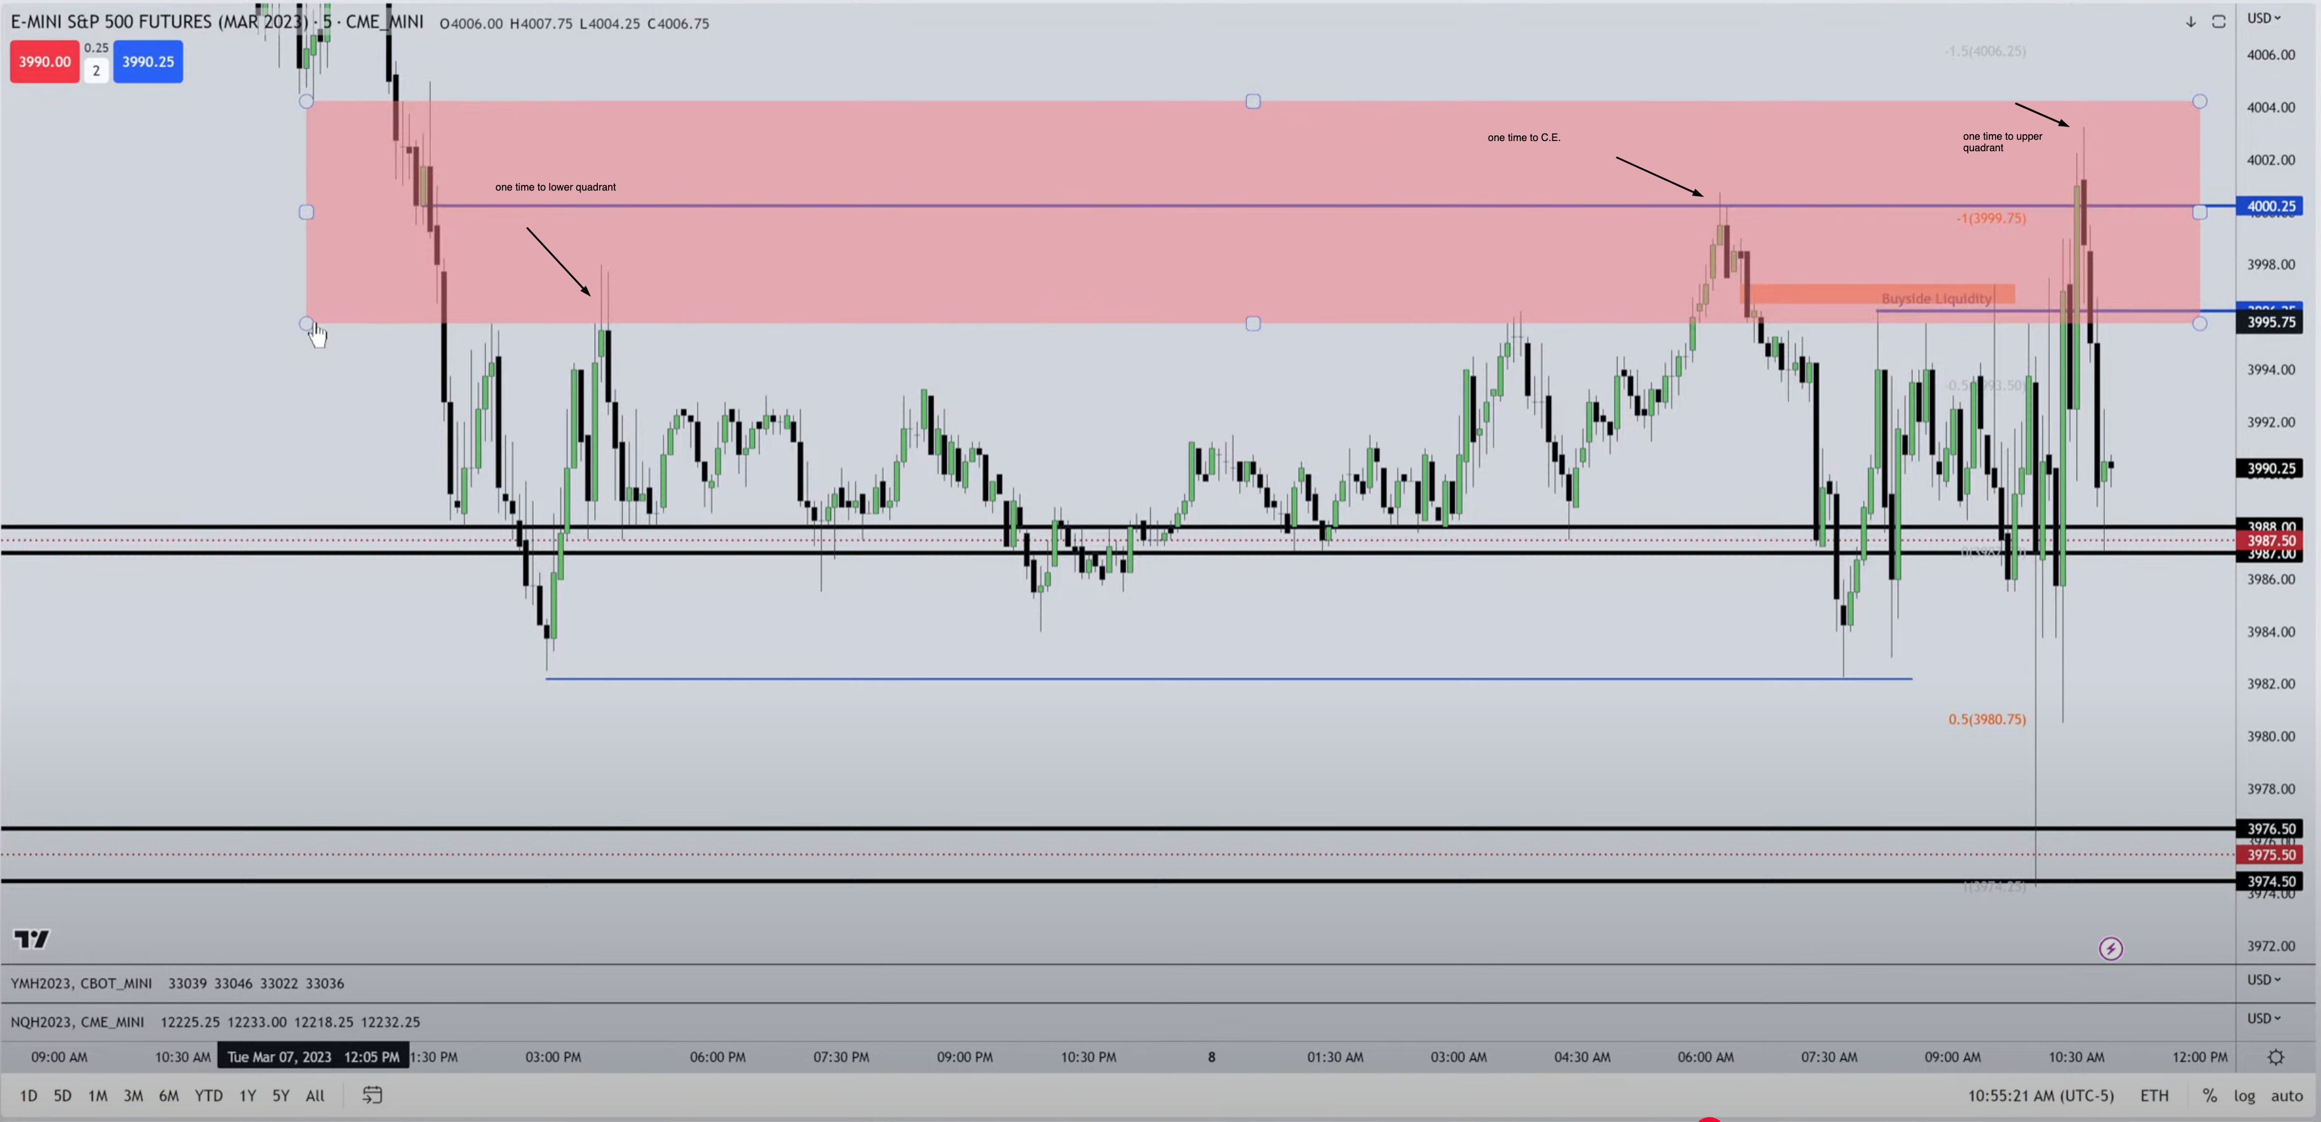Click the "Buyside Liquidity" label
This screenshot has width=2321, height=1122.
tap(1936, 299)
